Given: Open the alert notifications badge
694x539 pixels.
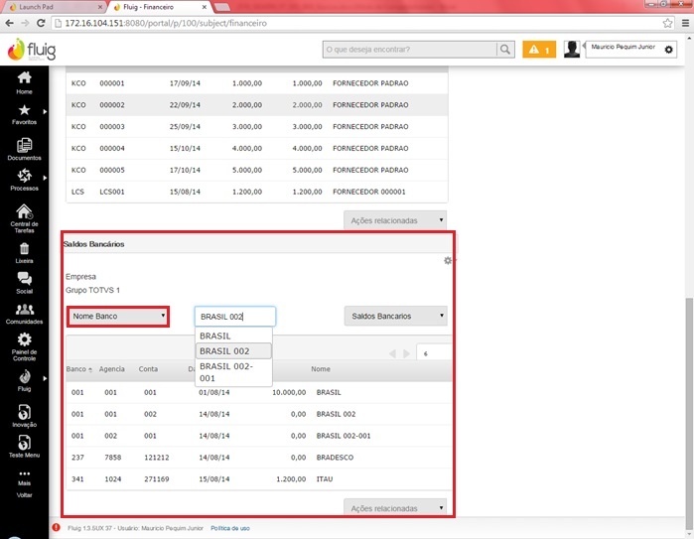Looking at the screenshot, I should coord(539,50).
